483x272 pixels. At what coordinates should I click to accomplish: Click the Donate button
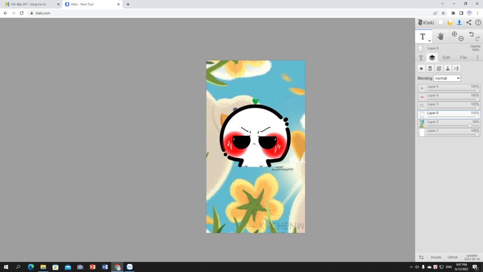tap(436, 257)
